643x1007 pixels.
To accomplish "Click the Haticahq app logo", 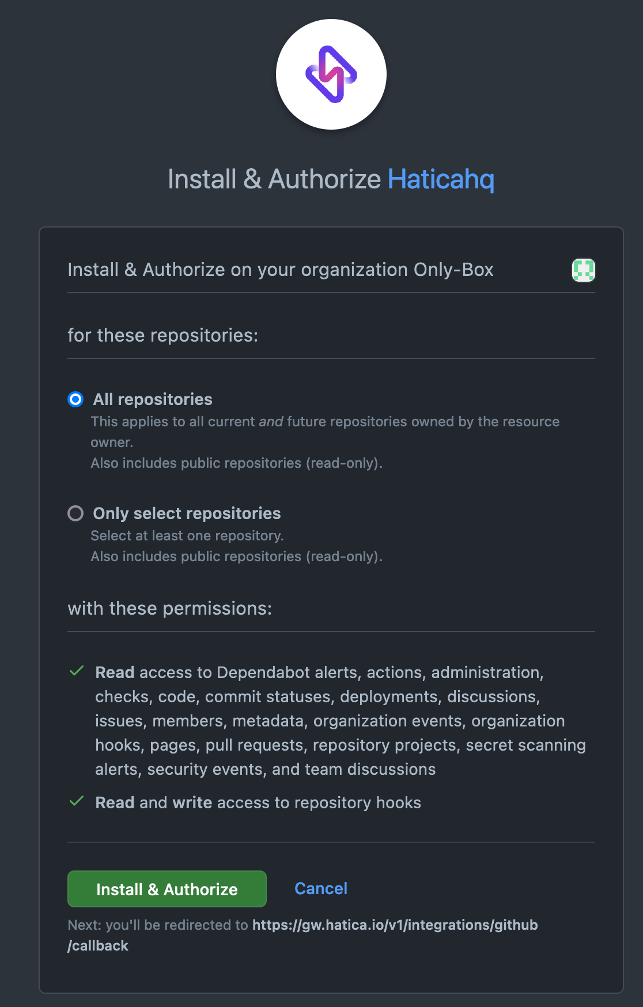I will click(331, 74).
